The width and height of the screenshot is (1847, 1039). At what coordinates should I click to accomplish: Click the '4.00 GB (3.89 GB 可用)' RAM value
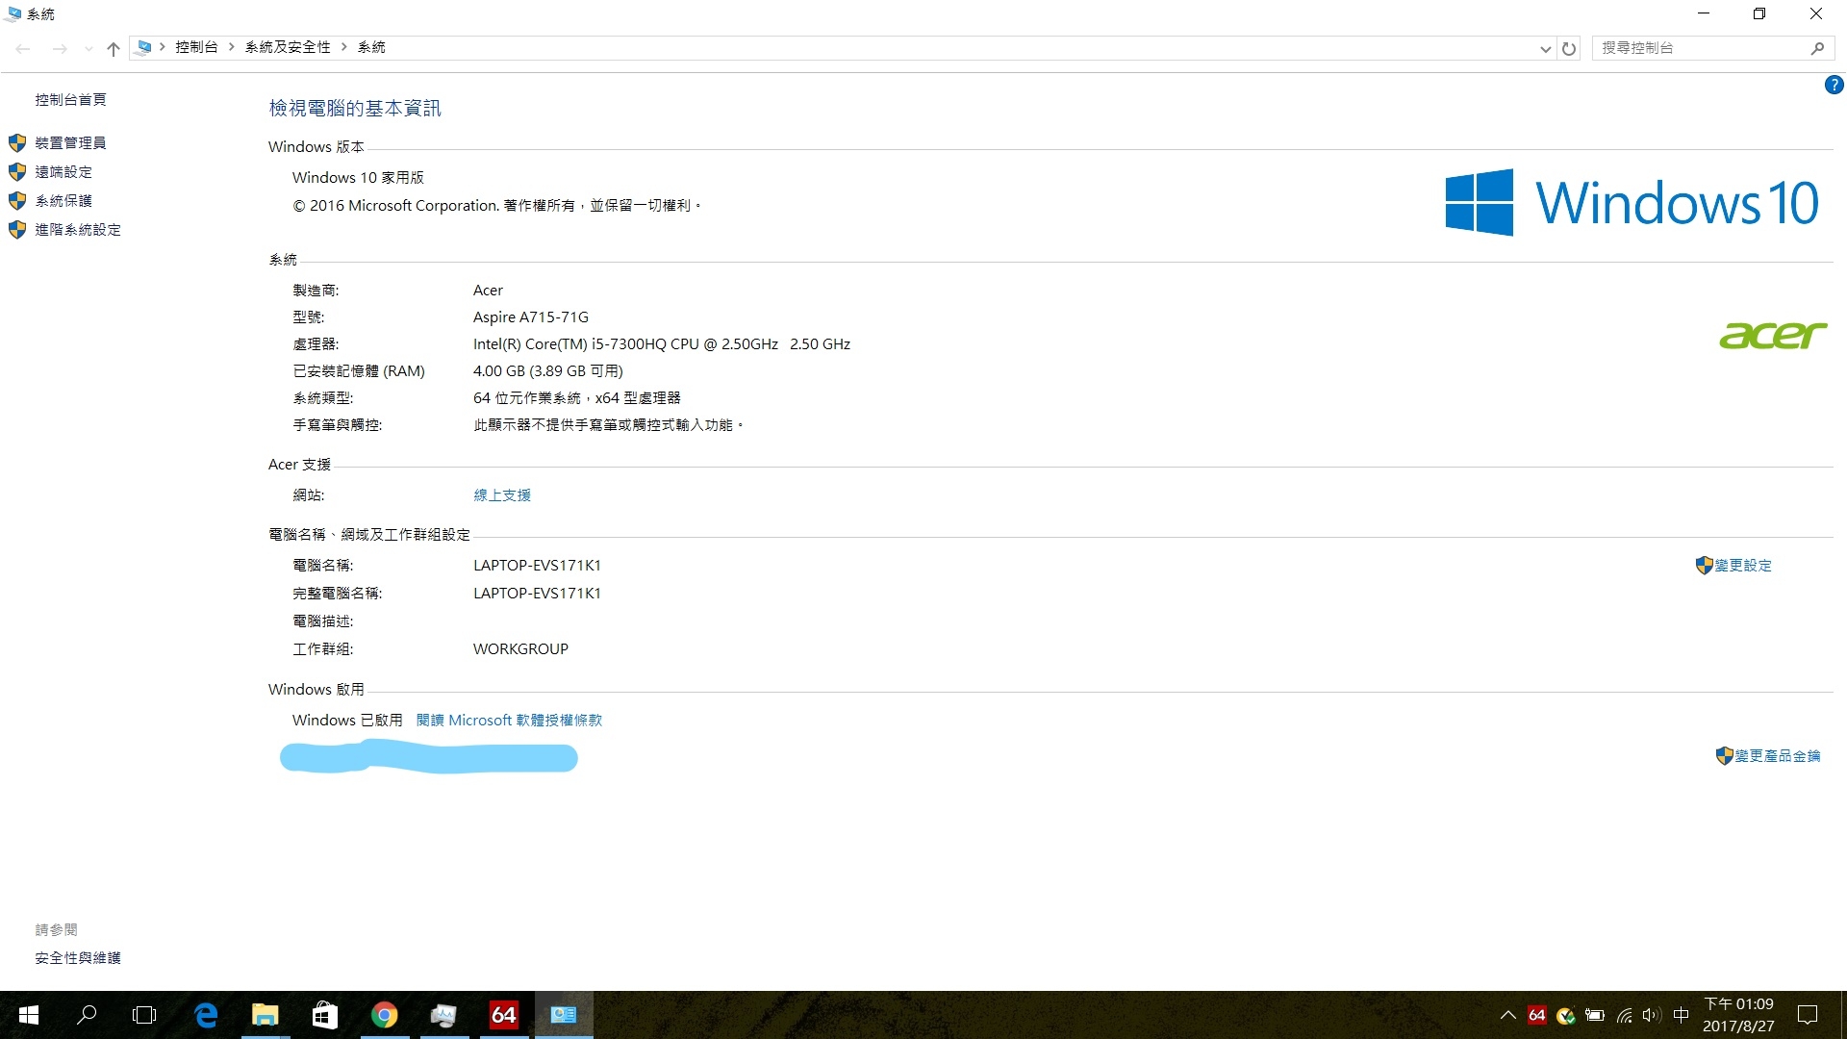548,371
